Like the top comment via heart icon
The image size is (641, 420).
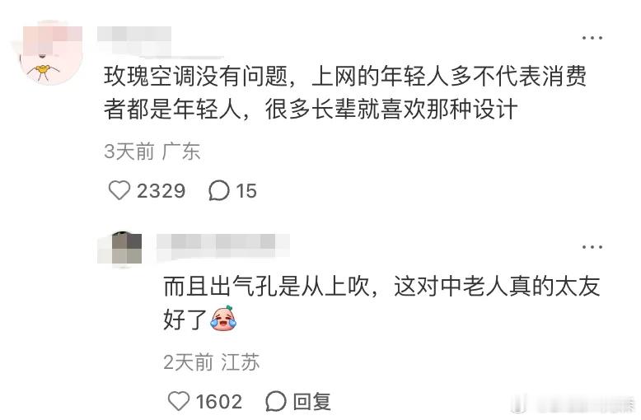119,191
